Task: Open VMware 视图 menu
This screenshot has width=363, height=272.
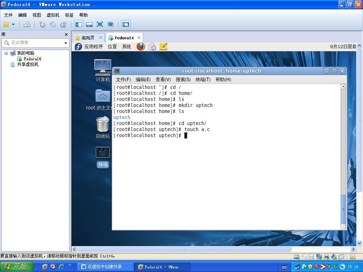Action: point(37,15)
